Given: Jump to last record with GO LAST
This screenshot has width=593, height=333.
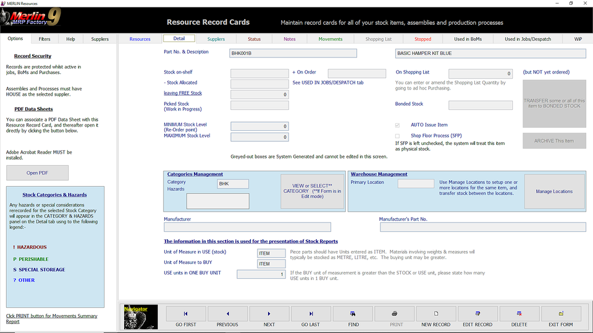Looking at the screenshot, I should click(x=311, y=313).
